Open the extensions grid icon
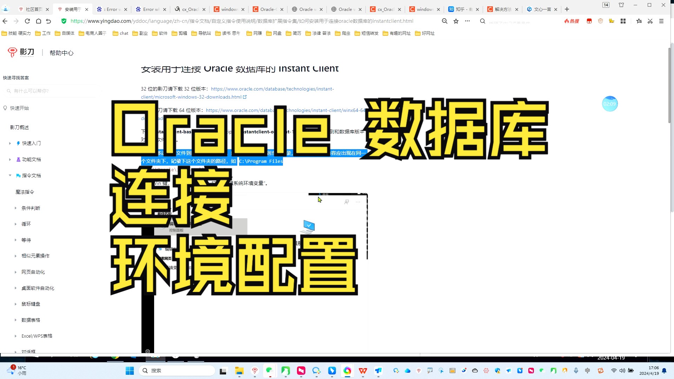 (623, 21)
